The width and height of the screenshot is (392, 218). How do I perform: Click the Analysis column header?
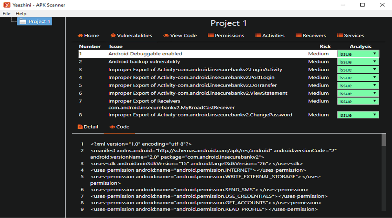(x=360, y=46)
